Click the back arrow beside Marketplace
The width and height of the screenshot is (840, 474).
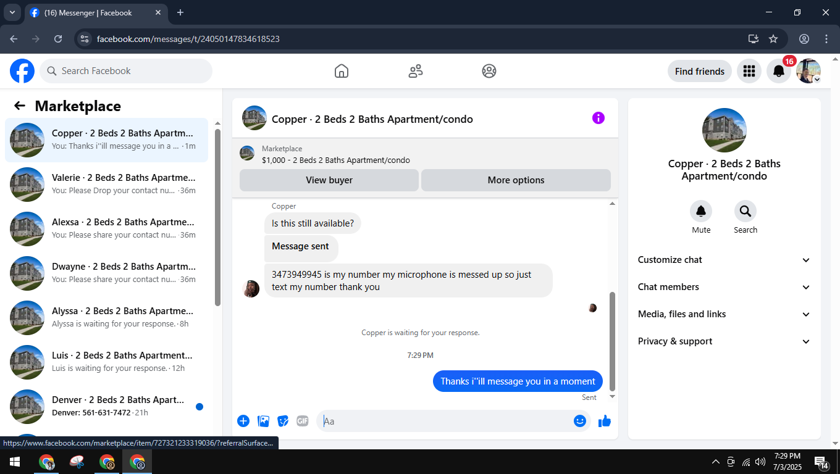click(x=20, y=106)
